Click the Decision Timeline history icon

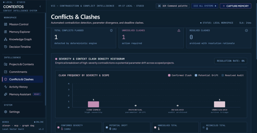5,47
